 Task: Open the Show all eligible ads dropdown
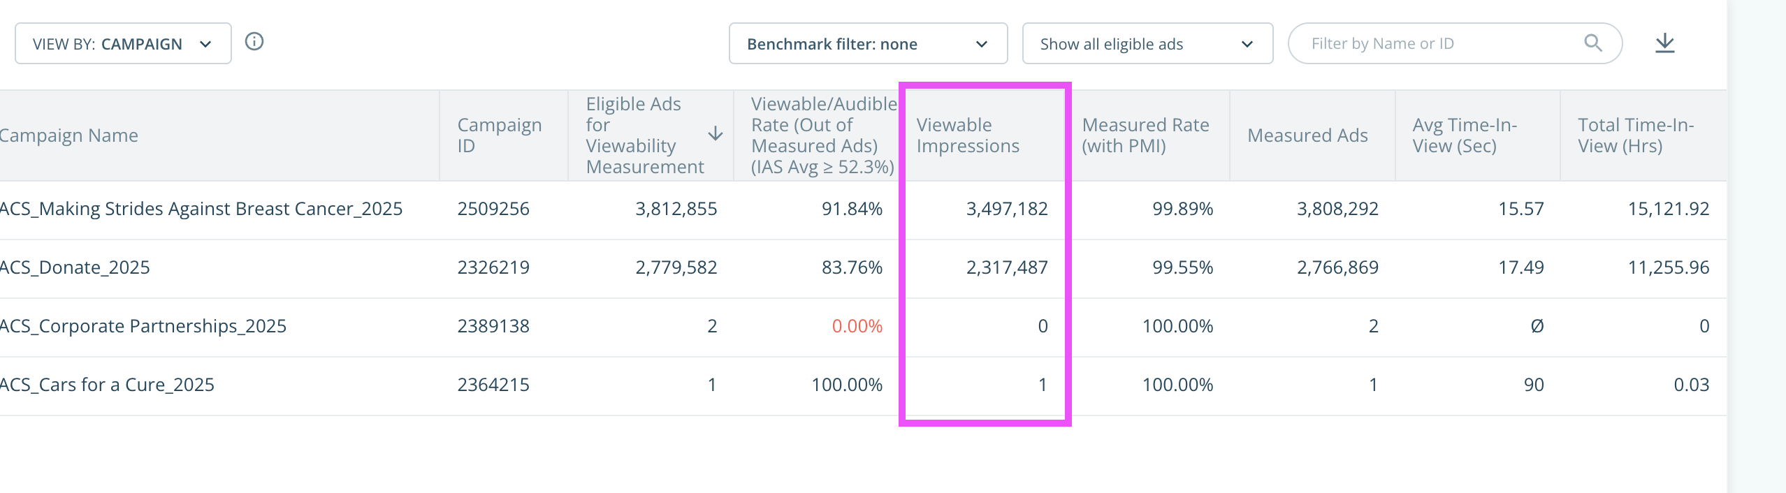(1147, 44)
